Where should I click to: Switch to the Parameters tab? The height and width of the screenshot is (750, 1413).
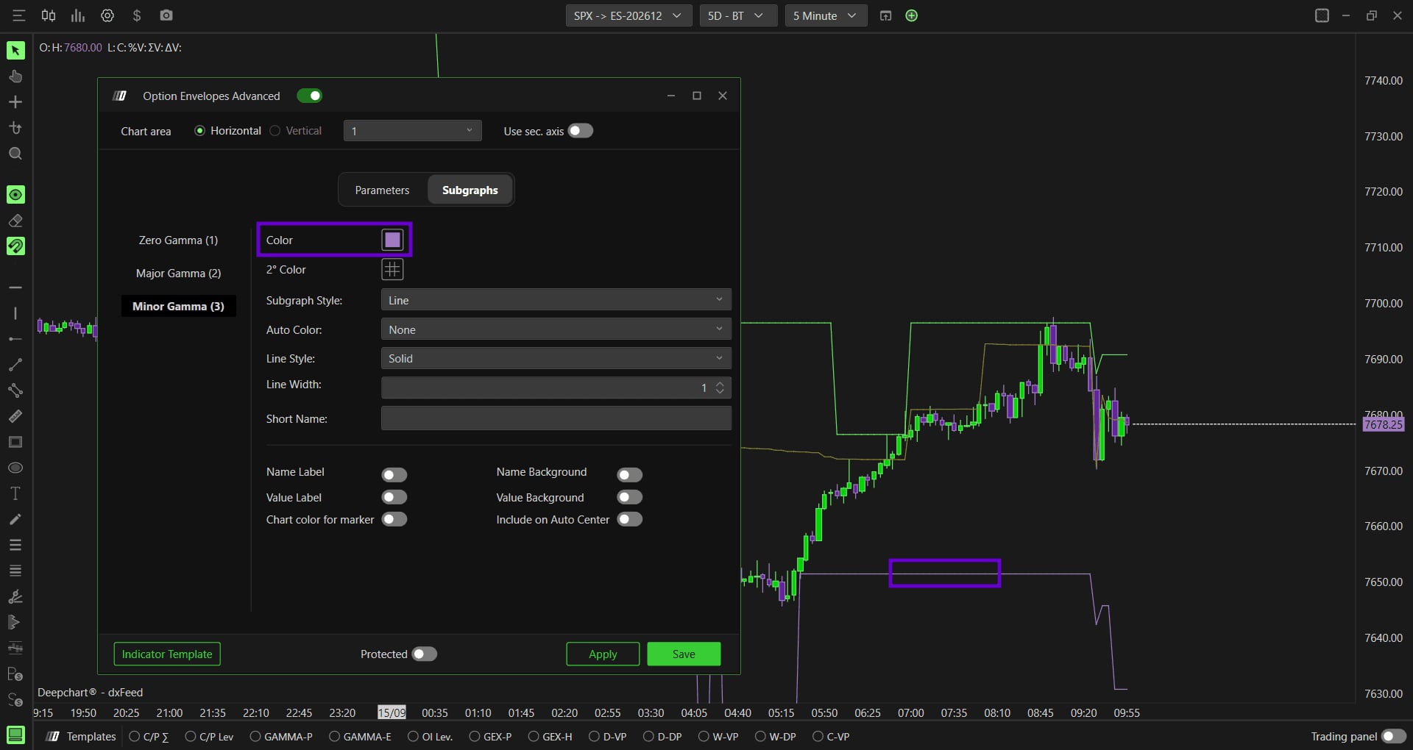tap(382, 190)
